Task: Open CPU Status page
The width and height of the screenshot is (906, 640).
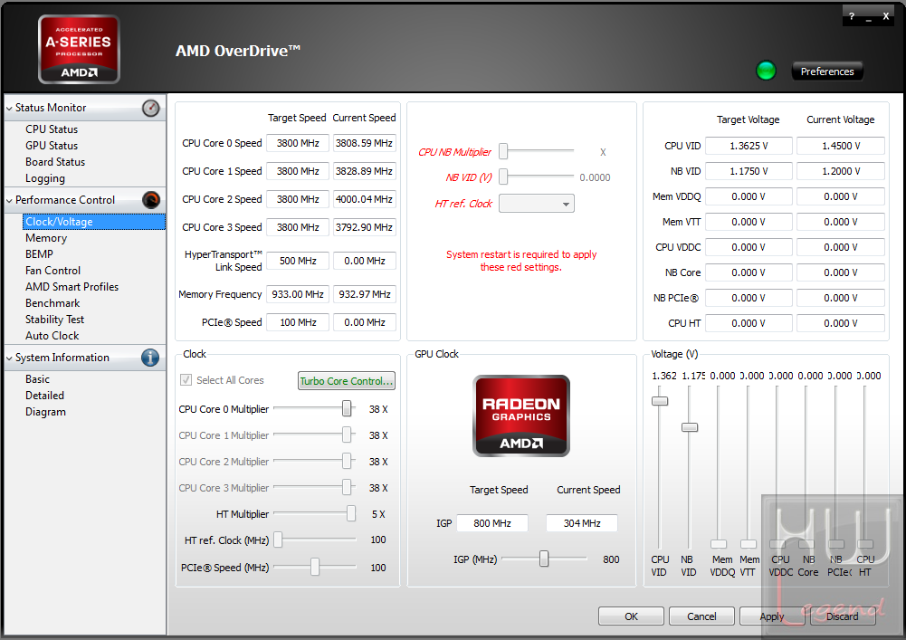Action: 52,129
